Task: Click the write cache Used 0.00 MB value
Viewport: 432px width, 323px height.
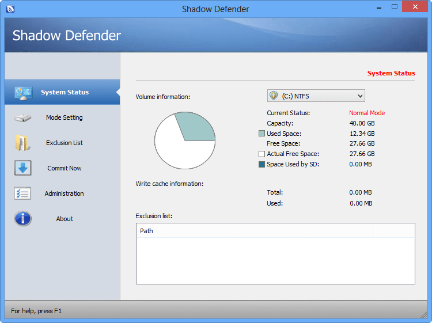Action: pos(361,203)
